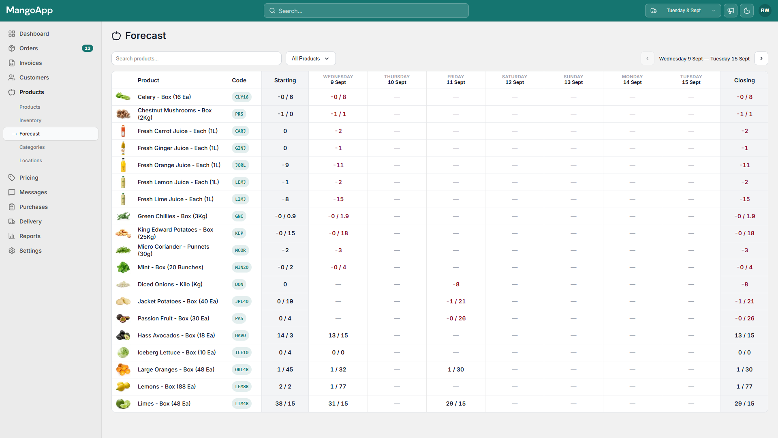Click the Orders box icon
This screenshot has height=438, width=778.
pos(12,48)
